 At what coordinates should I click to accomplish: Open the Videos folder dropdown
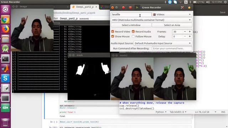[172, 14]
